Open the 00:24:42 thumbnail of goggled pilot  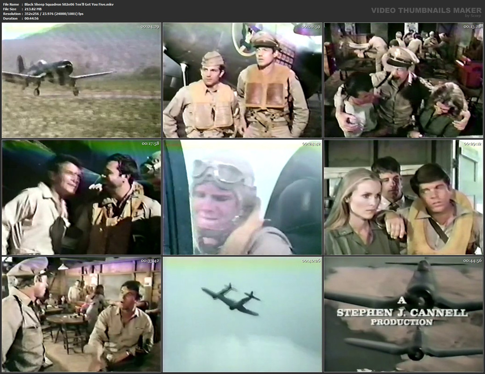(242, 197)
